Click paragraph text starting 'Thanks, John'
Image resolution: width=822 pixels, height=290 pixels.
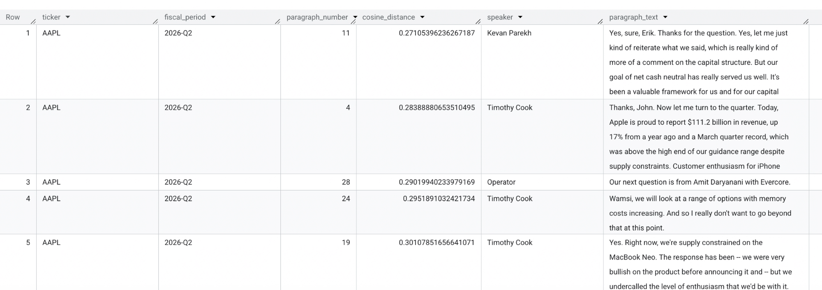point(699,137)
